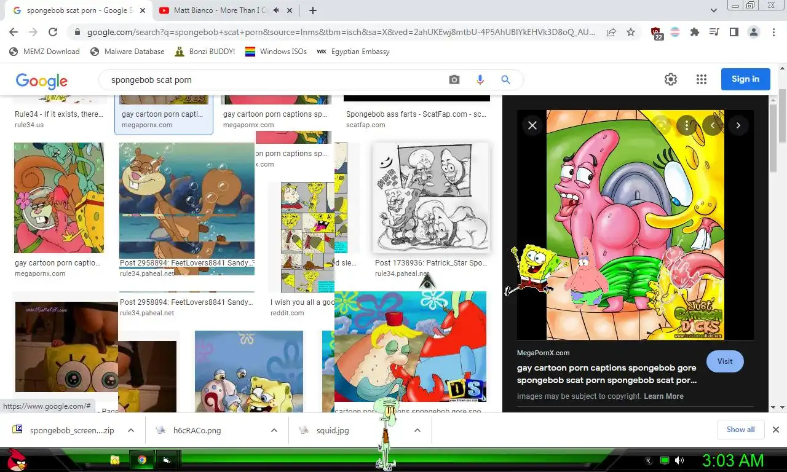Open the squid.jpg downloaded file
787x472 pixels.
(332, 430)
